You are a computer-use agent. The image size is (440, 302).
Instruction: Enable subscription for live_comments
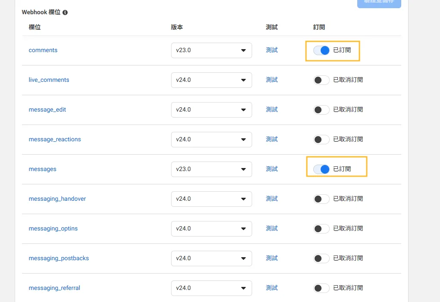[321, 80]
